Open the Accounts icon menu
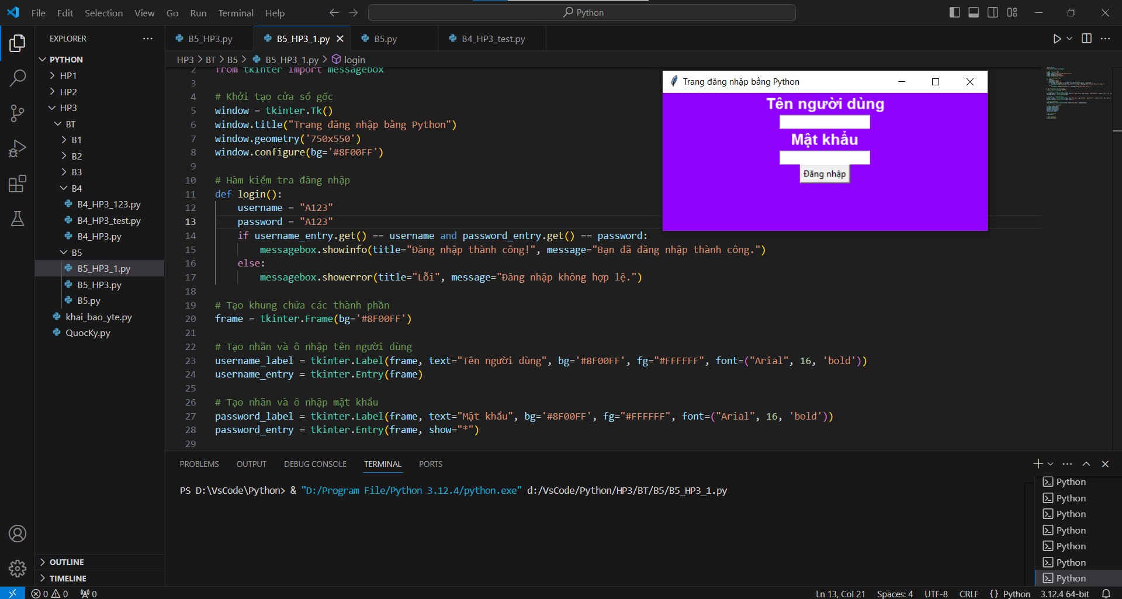This screenshot has width=1122, height=599. [x=18, y=534]
